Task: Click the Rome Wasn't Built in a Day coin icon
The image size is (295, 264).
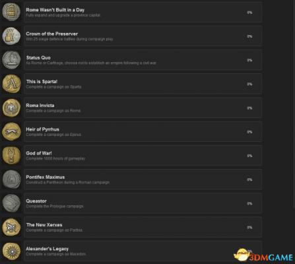Action: [x=11, y=12]
